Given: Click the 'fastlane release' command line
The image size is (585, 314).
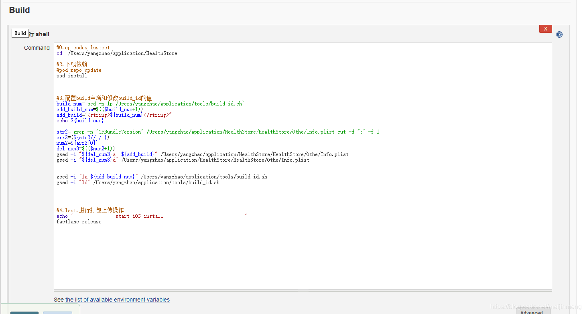Looking at the screenshot, I should click(79, 222).
